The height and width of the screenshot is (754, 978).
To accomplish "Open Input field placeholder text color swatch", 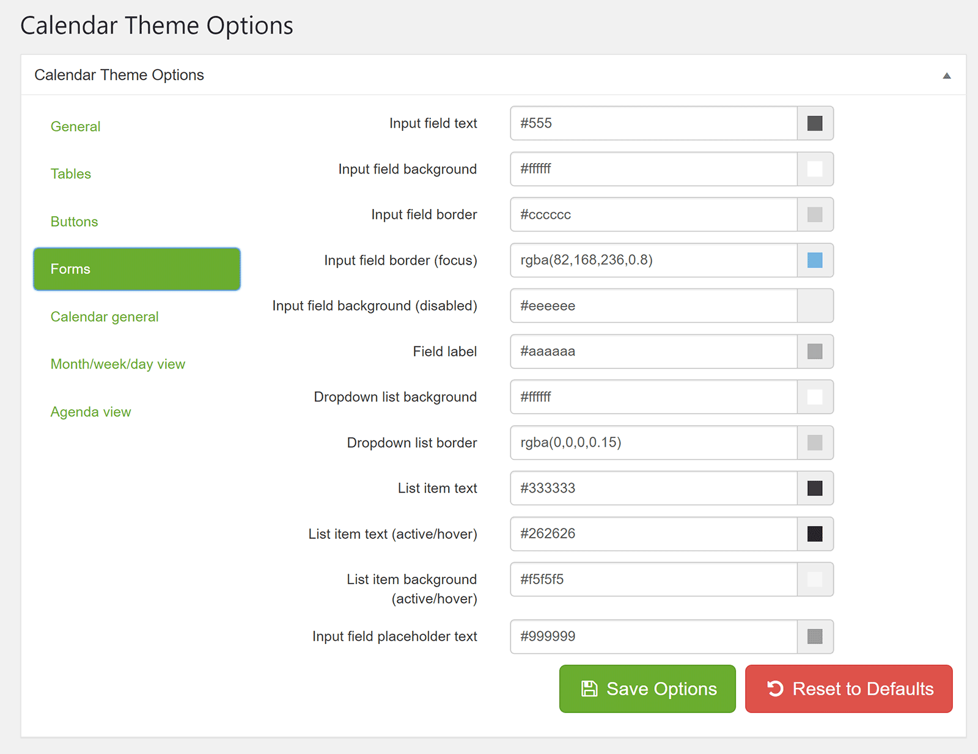I will tap(815, 637).
